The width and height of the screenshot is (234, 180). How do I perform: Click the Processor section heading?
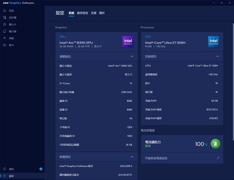click(147, 27)
